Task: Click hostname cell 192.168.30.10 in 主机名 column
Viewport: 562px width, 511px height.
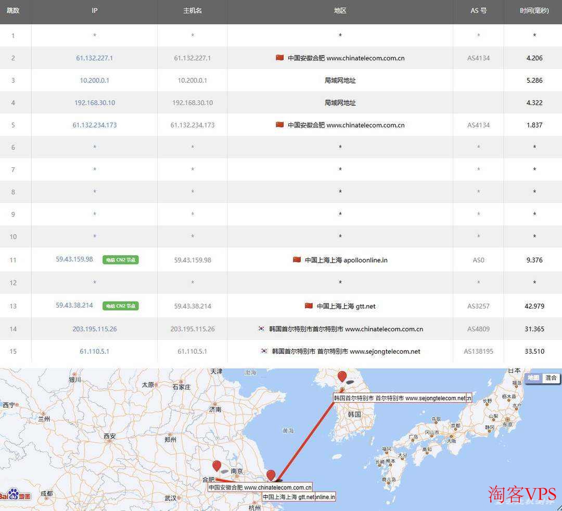Action: point(193,103)
